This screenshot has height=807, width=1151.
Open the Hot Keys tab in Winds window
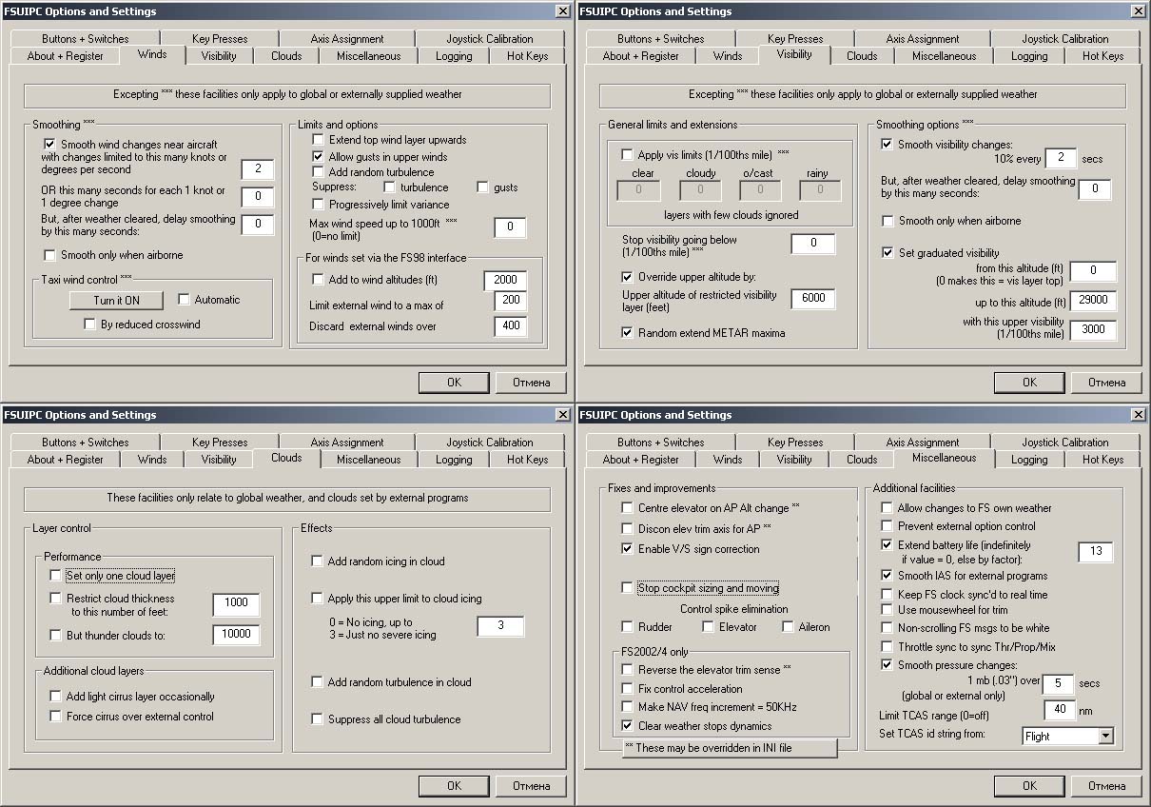pos(527,56)
